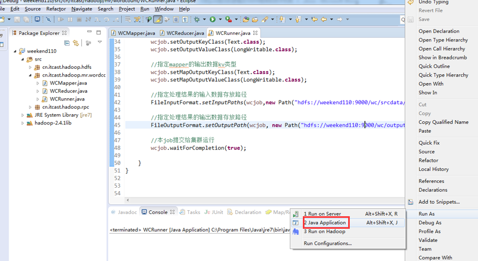Click the Resume debug icon
Screen dimensions: 478x261
(61, 20)
